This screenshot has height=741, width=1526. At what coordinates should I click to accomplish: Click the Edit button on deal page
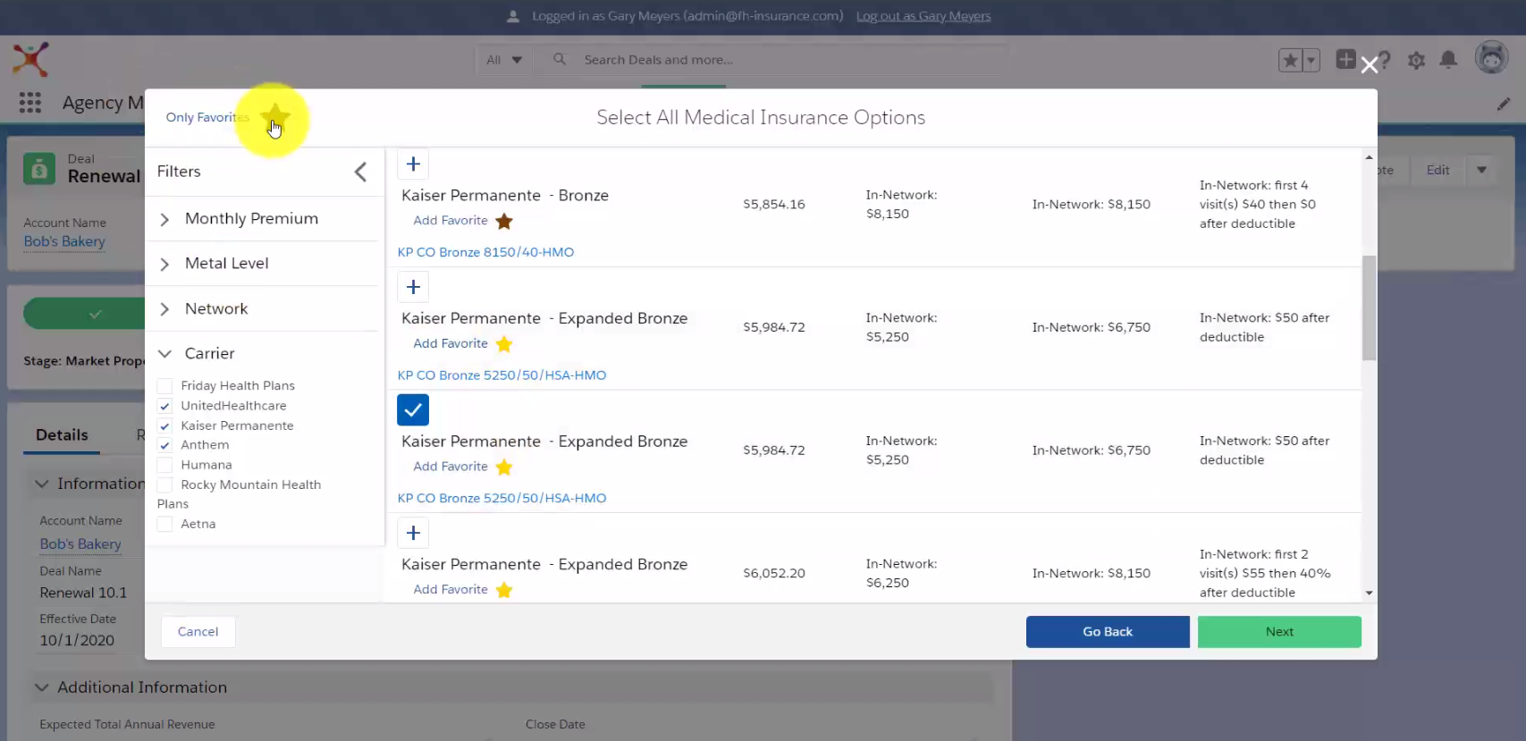tap(1438, 170)
